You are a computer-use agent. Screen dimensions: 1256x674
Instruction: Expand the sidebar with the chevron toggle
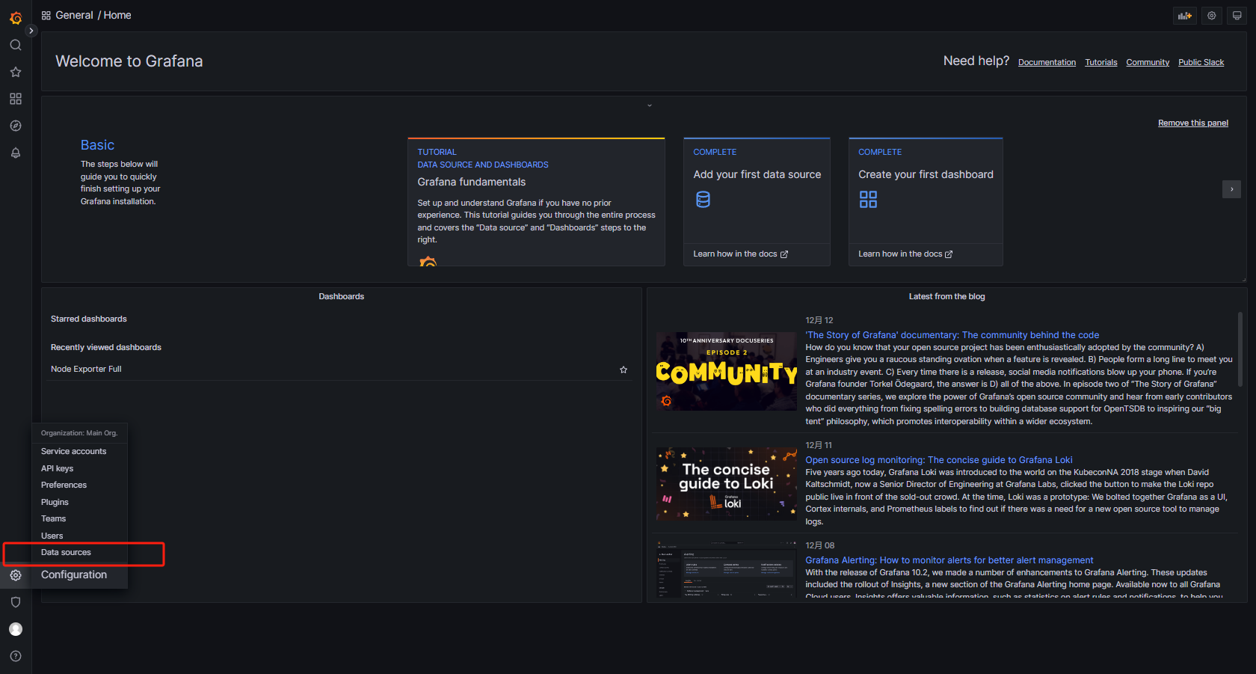pyautogui.click(x=31, y=31)
